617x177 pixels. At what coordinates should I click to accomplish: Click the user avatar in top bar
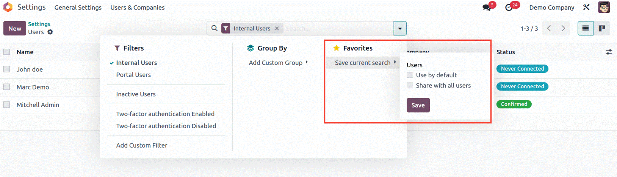pos(604,7)
